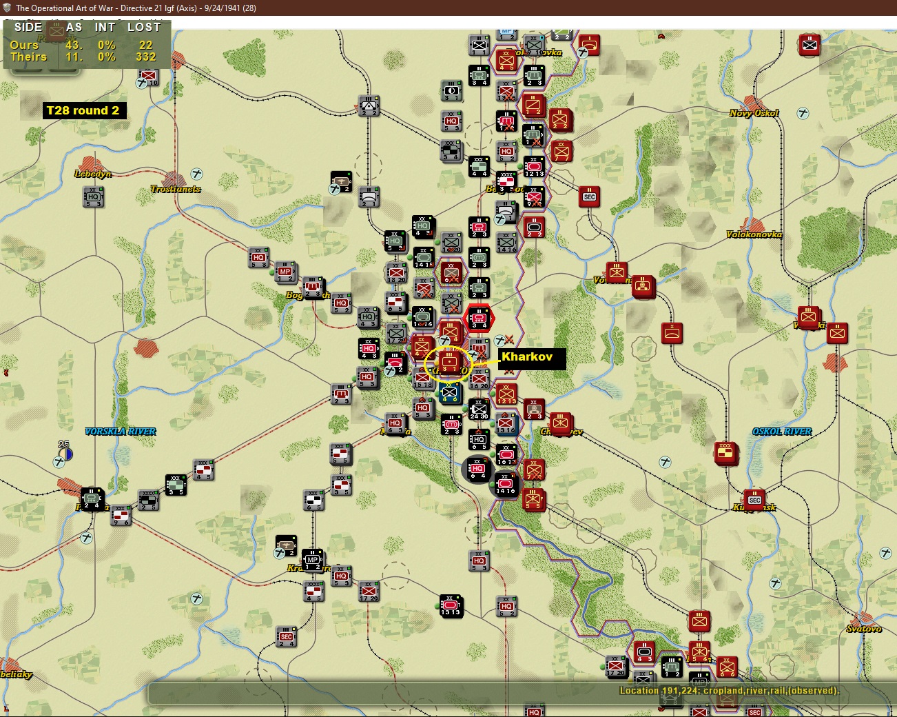This screenshot has width=897, height=717.
Task: Click the Novy Oskol town label
Action: pyautogui.click(x=754, y=113)
